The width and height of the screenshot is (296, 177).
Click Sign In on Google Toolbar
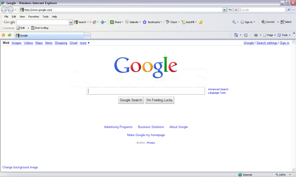(x=247, y=22)
